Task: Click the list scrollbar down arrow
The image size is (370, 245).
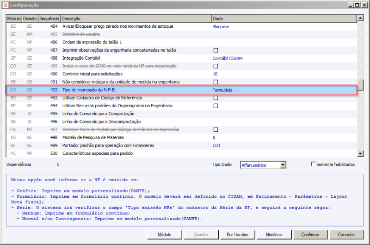Action: 360,153
